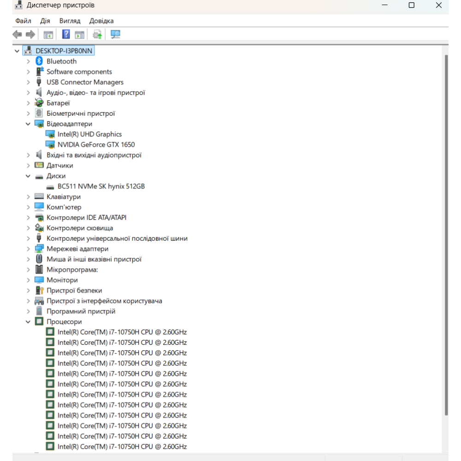This screenshot has height=461, width=461.
Task: Collapse the Відеоадаптери category
Action: pyautogui.click(x=29, y=124)
